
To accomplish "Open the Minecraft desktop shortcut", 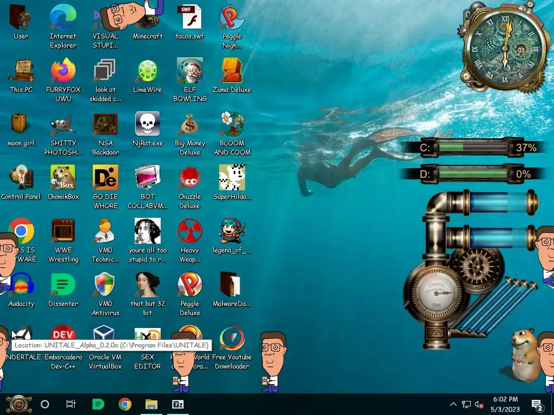I will [x=147, y=21].
